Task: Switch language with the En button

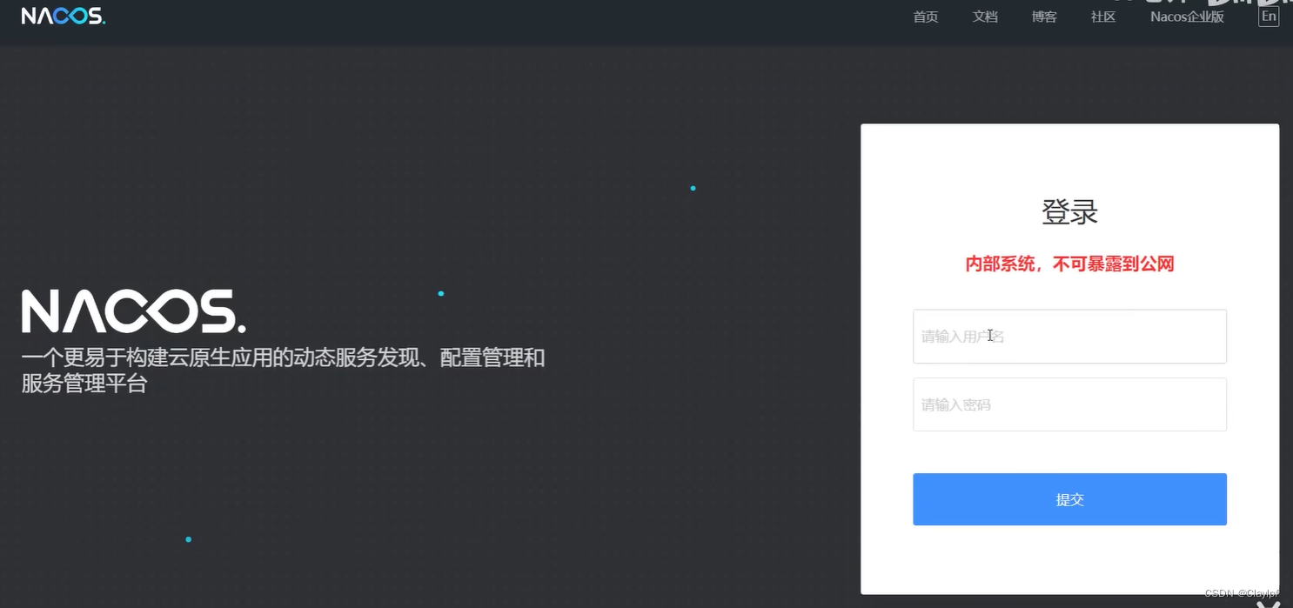Action: tap(1269, 17)
